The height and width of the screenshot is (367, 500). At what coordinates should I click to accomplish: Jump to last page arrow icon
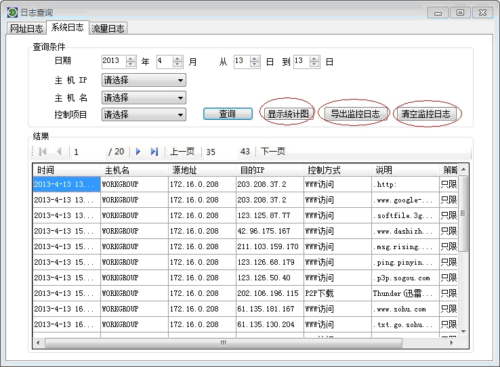point(154,152)
